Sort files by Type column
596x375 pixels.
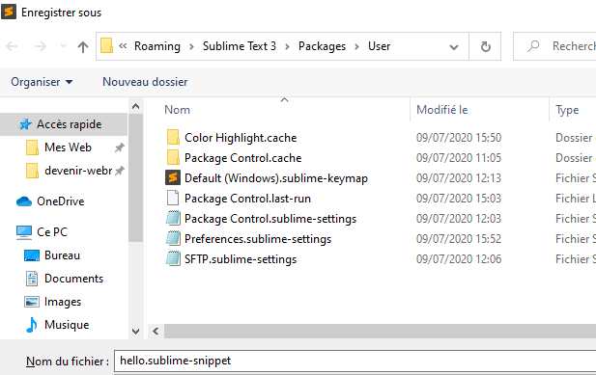pos(567,110)
